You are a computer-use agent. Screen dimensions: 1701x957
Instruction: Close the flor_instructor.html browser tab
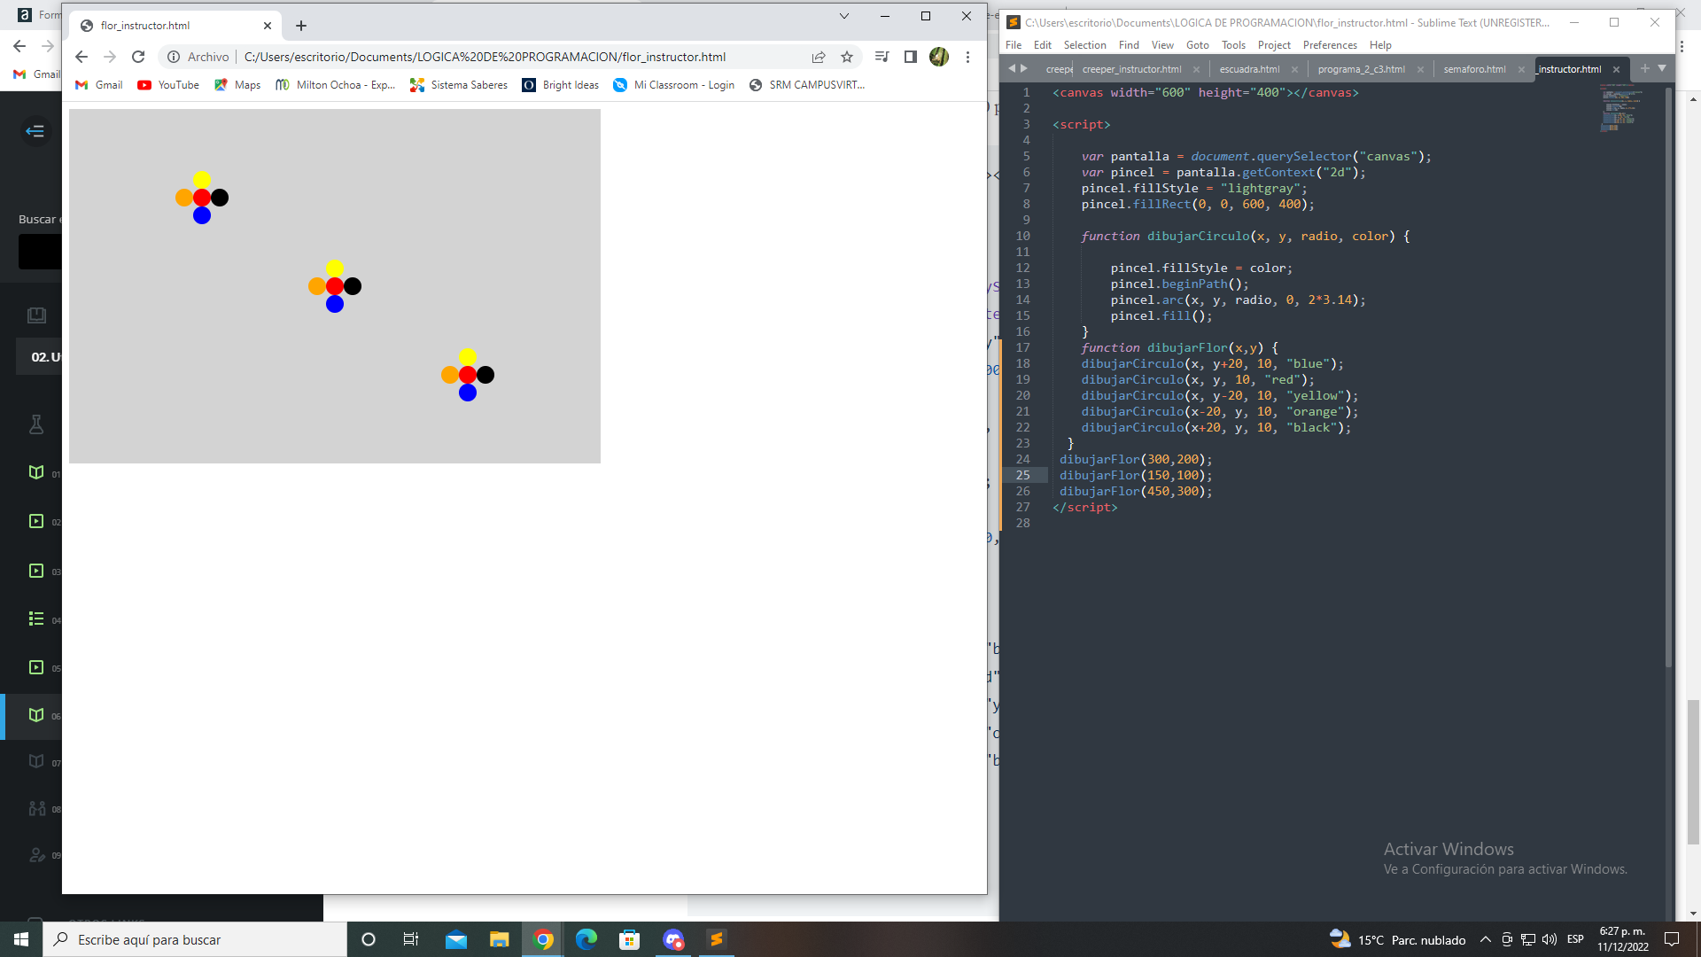coord(268,26)
